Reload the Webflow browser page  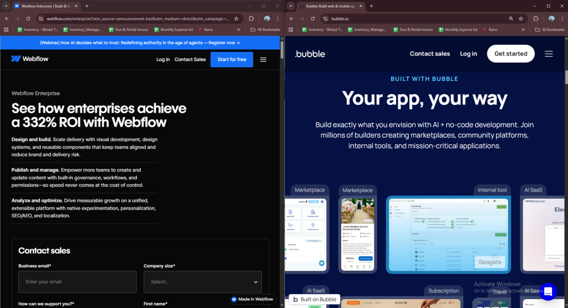[28, 18]
